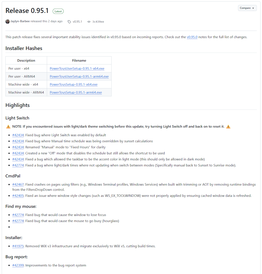Open the #42467 CmdPal crash fix link
This screenshot has width=262, height=274.
(18, 184)
